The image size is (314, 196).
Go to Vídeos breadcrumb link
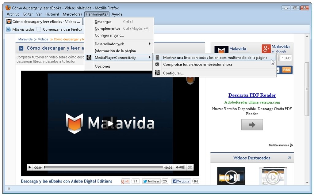(x=43, y=39)
